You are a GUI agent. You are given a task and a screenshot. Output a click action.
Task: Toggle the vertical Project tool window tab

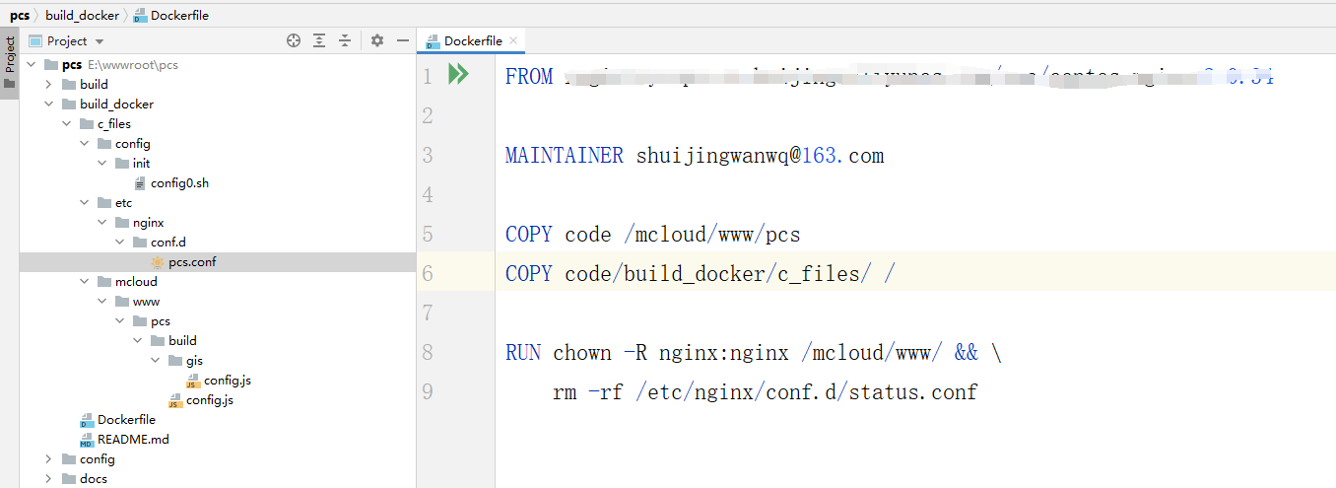point(10,61)
